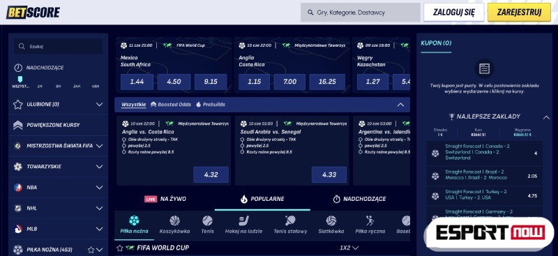Focus the sidebar Szukaj input
Image resolution: width=558 pixels, height=256 pixels.
[59, 46]
